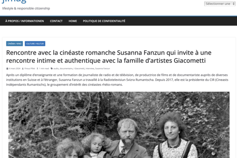
Task: Click the I Giacometti tag link
Action: click(x=79, y=68)
